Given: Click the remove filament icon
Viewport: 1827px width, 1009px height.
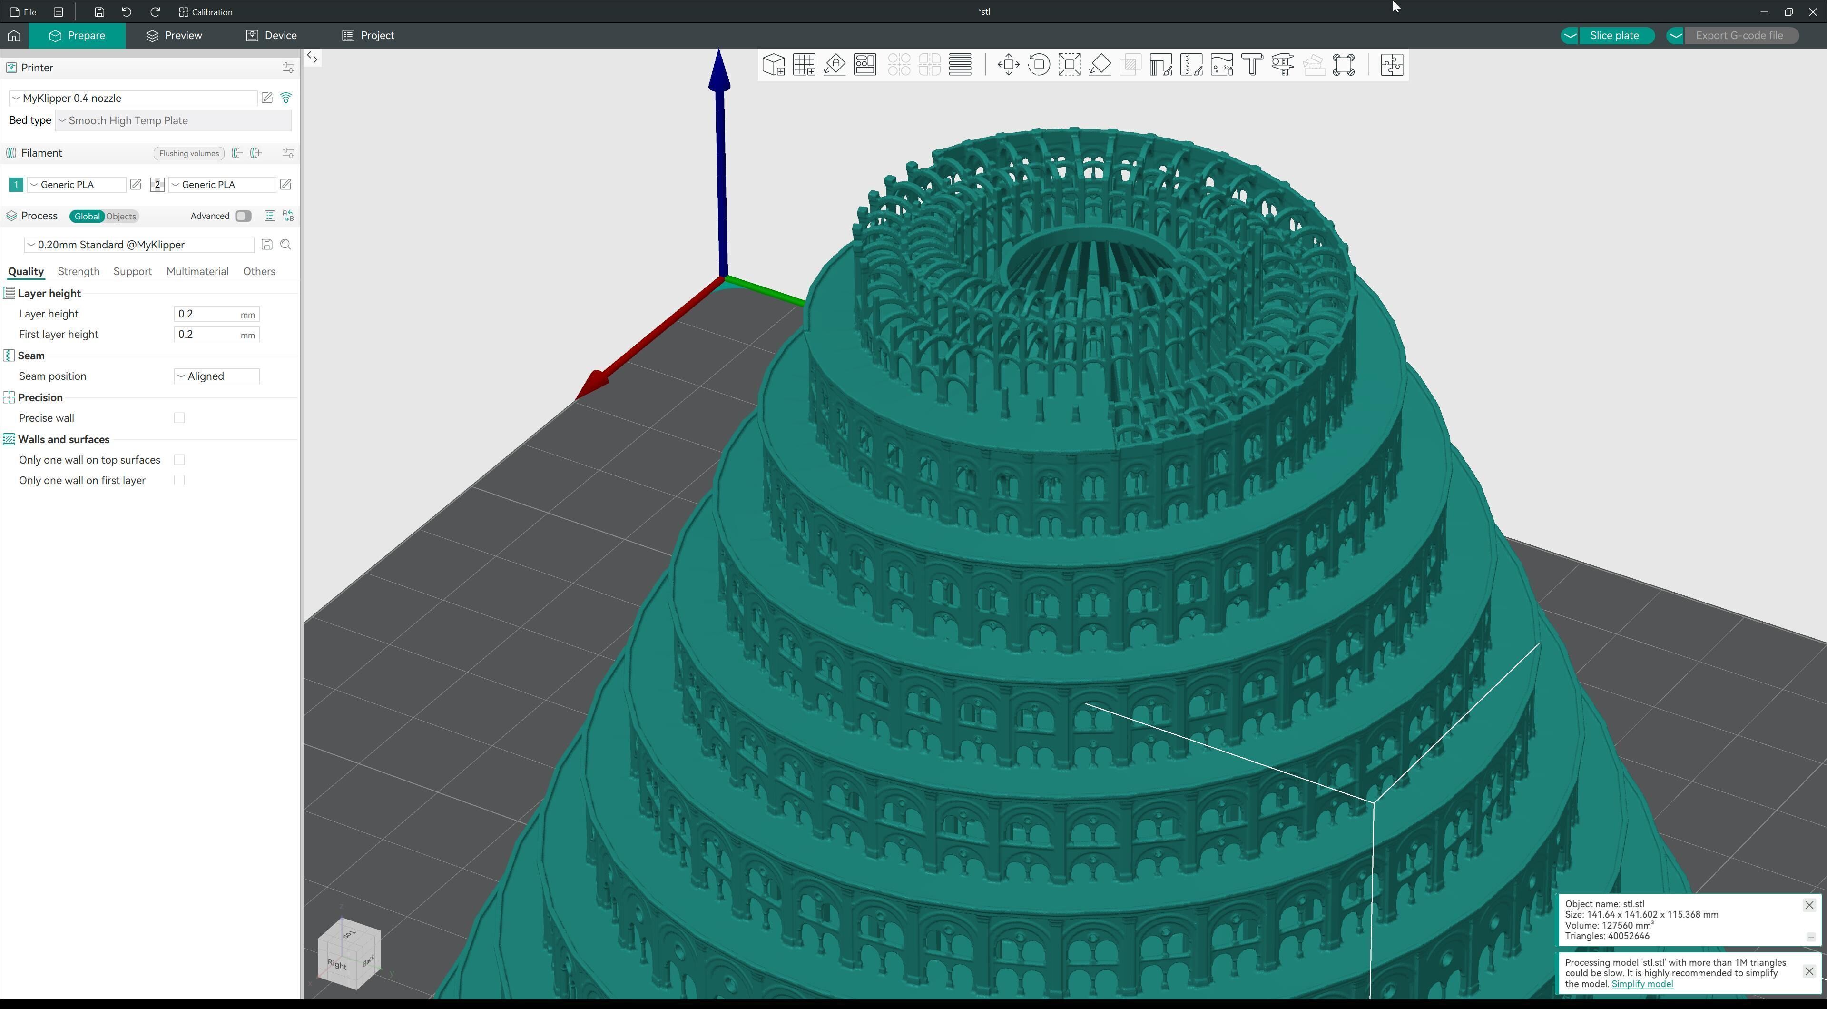Looking at the screenshot, I should coord(237,153).
